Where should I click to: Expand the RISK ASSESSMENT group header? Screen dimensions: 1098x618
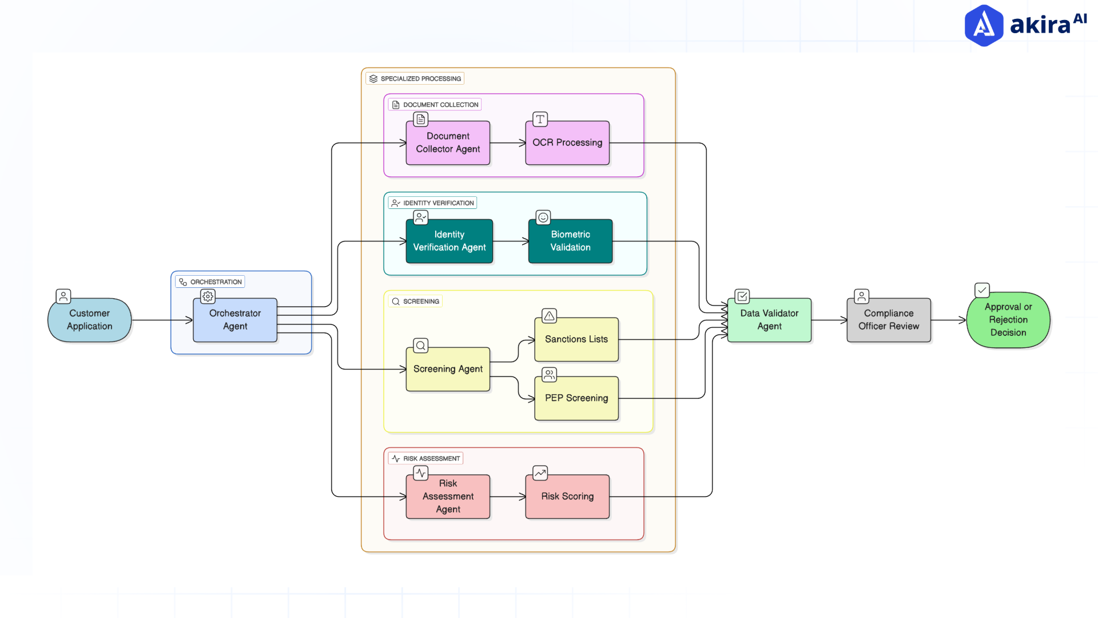[425, 458]
